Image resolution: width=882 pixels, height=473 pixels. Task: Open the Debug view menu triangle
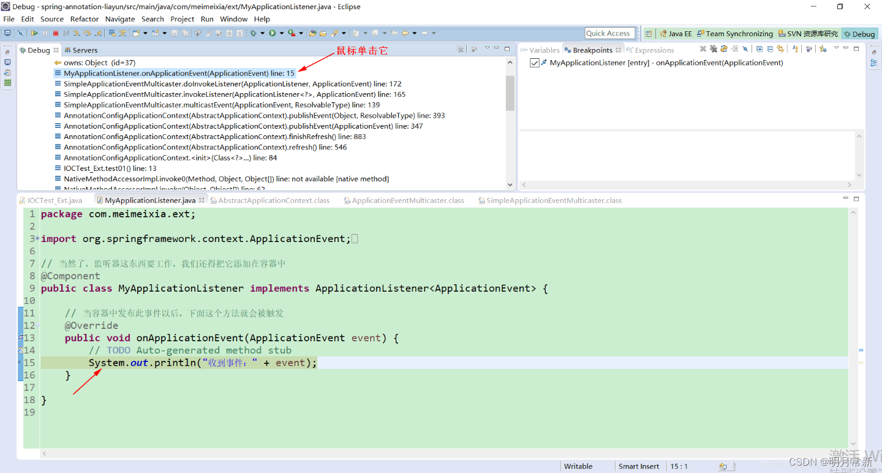pyautogui.click(x=488, y=48)
